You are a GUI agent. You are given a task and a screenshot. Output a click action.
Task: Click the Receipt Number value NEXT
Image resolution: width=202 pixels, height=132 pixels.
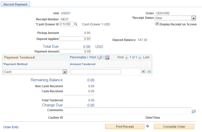pos(65,19)
